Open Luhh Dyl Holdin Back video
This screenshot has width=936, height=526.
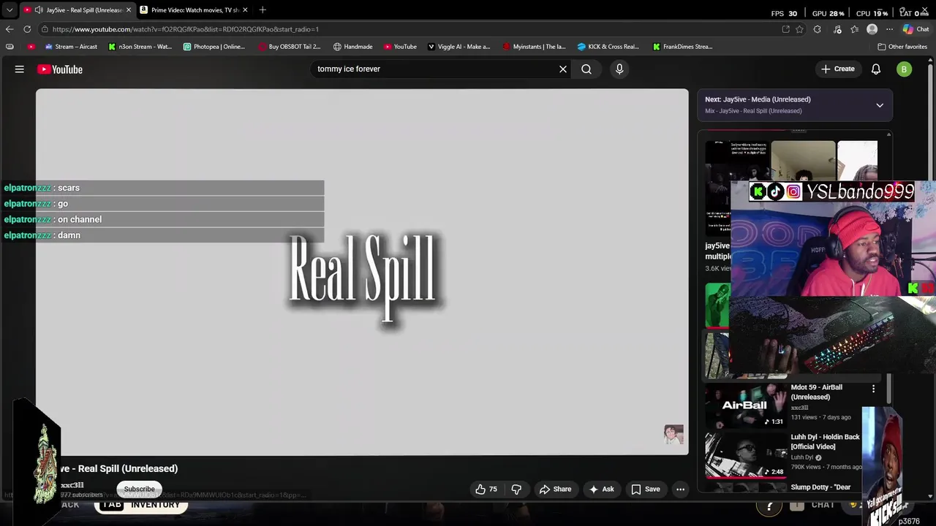(x=825, y=441)
